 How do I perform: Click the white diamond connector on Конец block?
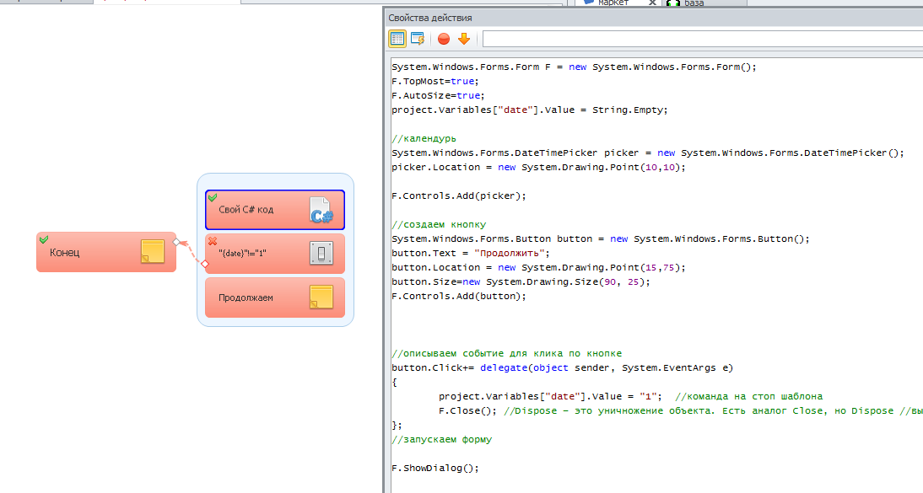pyautogui.click(x=176, y=242)
